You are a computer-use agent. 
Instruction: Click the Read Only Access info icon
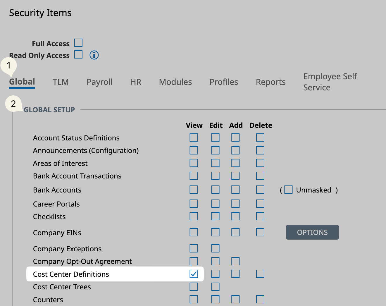(x=94, y=55)
